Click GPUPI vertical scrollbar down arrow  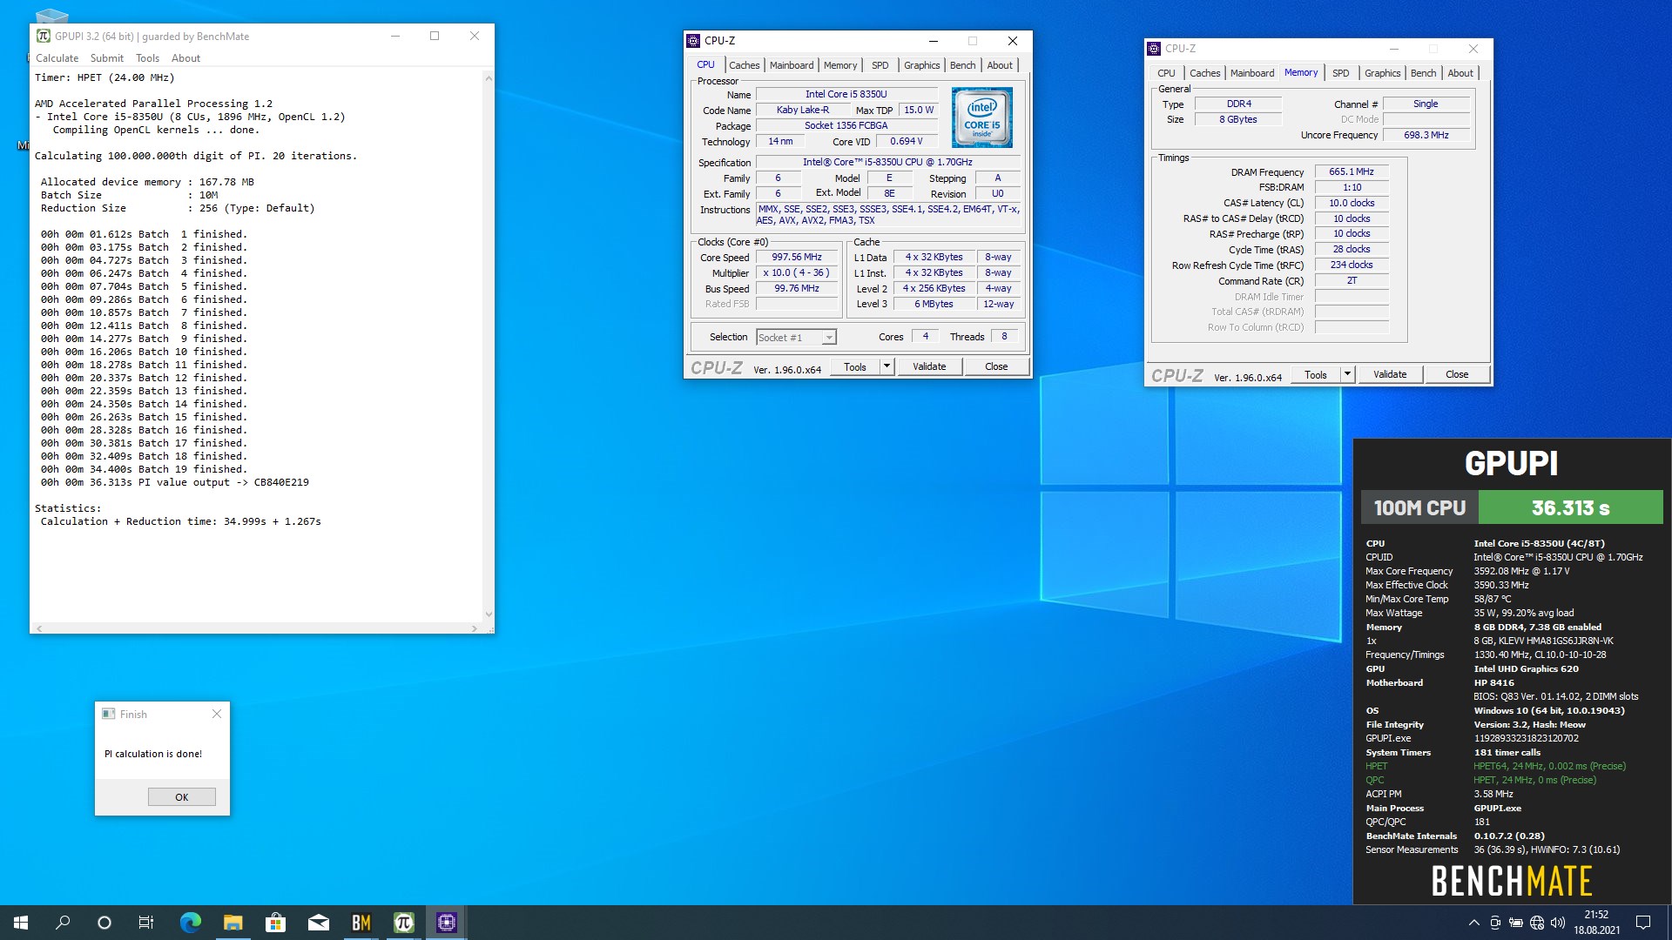(x=489, y=614)
